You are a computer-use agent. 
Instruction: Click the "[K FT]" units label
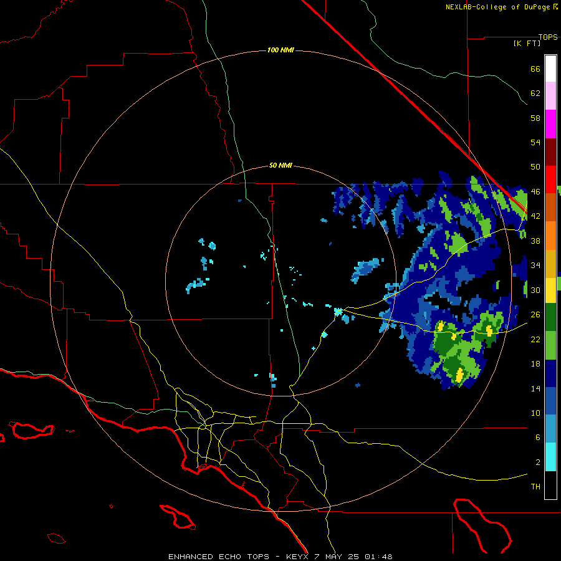coord(527,43)
